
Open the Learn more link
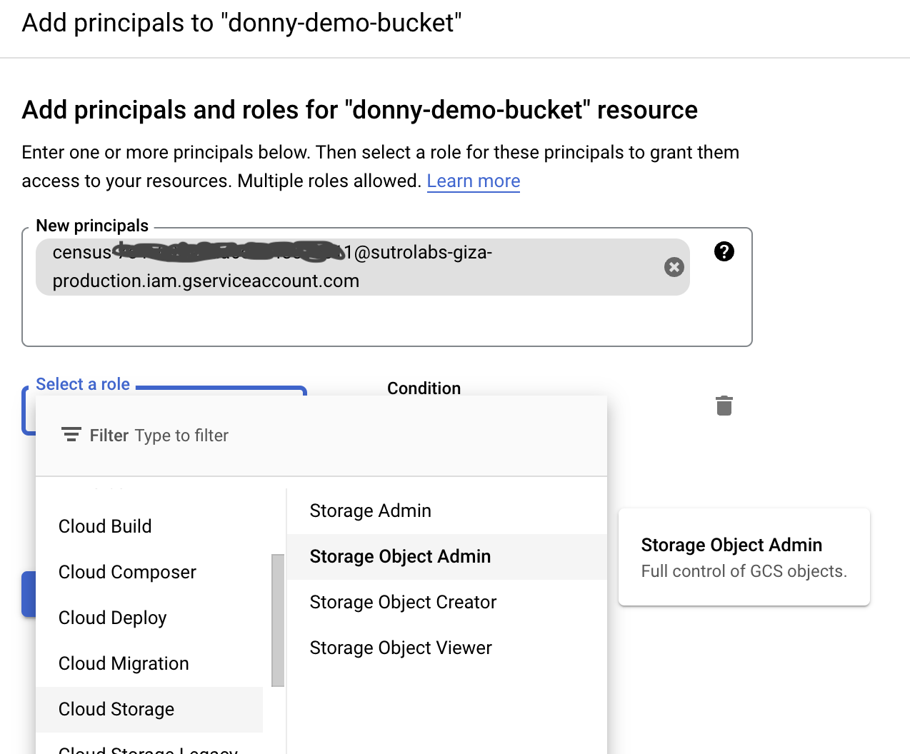[473, 181]
